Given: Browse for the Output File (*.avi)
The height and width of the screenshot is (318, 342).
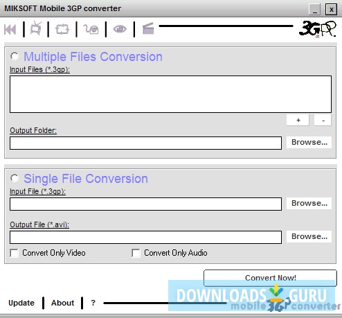Looking at the screenshot, I should tap(309, 236).
